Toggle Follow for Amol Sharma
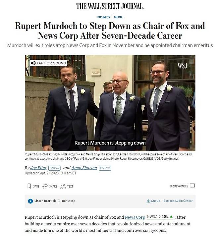 pyautogui.click(x=105, y=168)
